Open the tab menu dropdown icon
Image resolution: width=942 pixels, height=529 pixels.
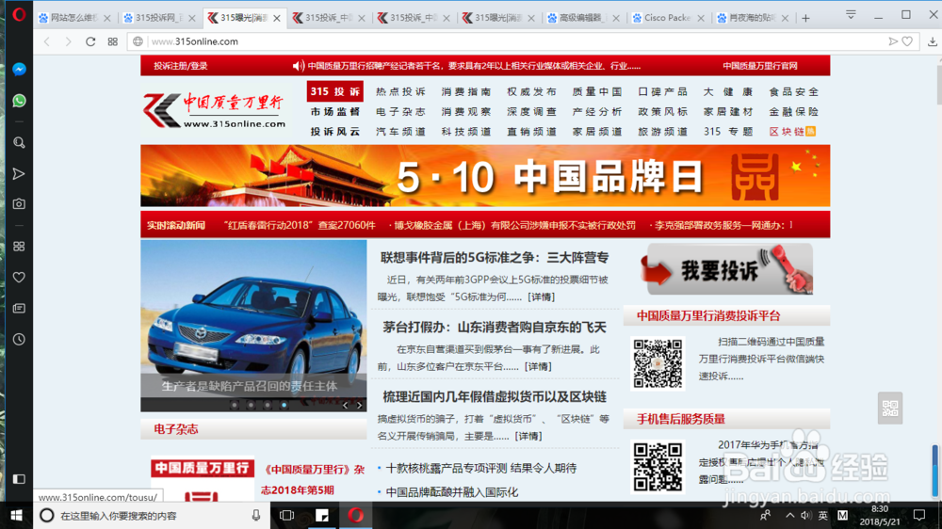pyautogui.click(x=851, y=14)
